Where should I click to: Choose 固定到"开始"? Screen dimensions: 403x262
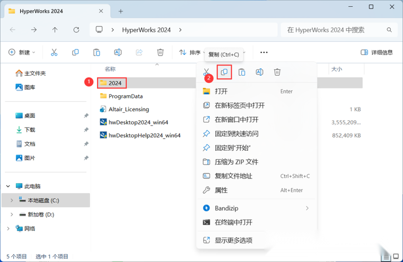[x=257, y=148]
